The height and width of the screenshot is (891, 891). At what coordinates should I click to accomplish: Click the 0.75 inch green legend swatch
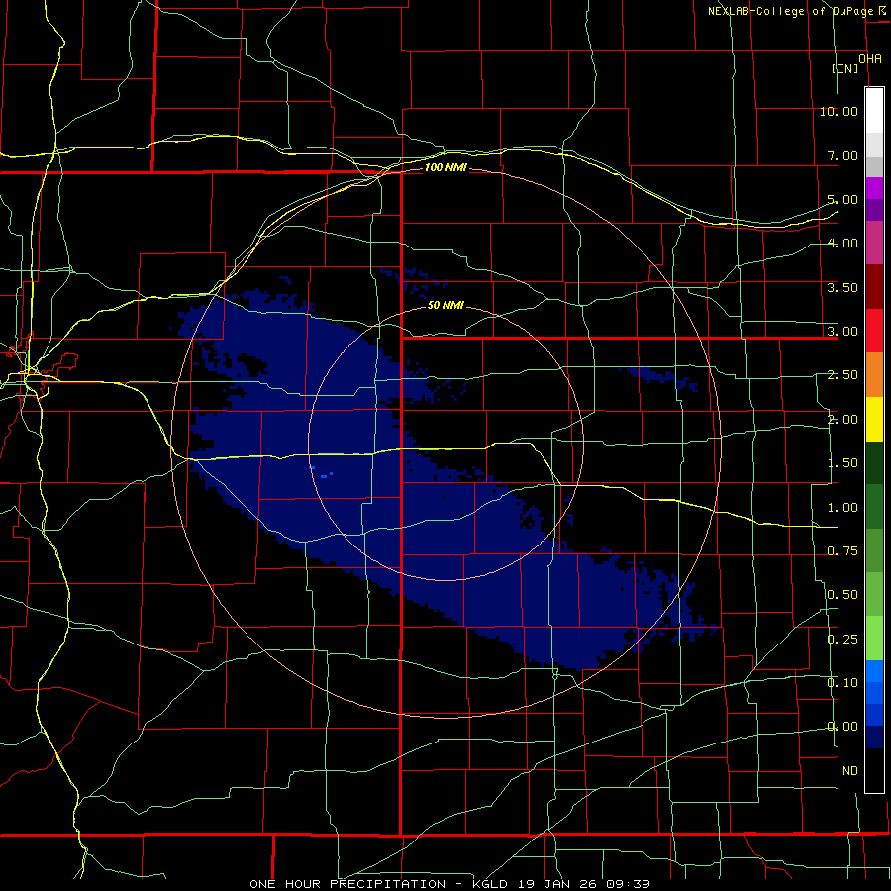(874, 550)
